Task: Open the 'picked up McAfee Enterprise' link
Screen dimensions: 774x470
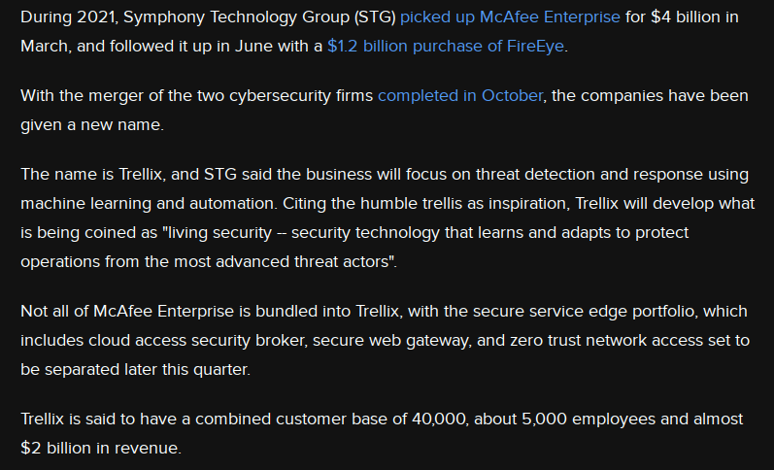Action: coord(510,17)
